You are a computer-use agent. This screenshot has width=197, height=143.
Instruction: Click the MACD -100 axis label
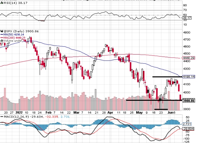coord(187,139)
